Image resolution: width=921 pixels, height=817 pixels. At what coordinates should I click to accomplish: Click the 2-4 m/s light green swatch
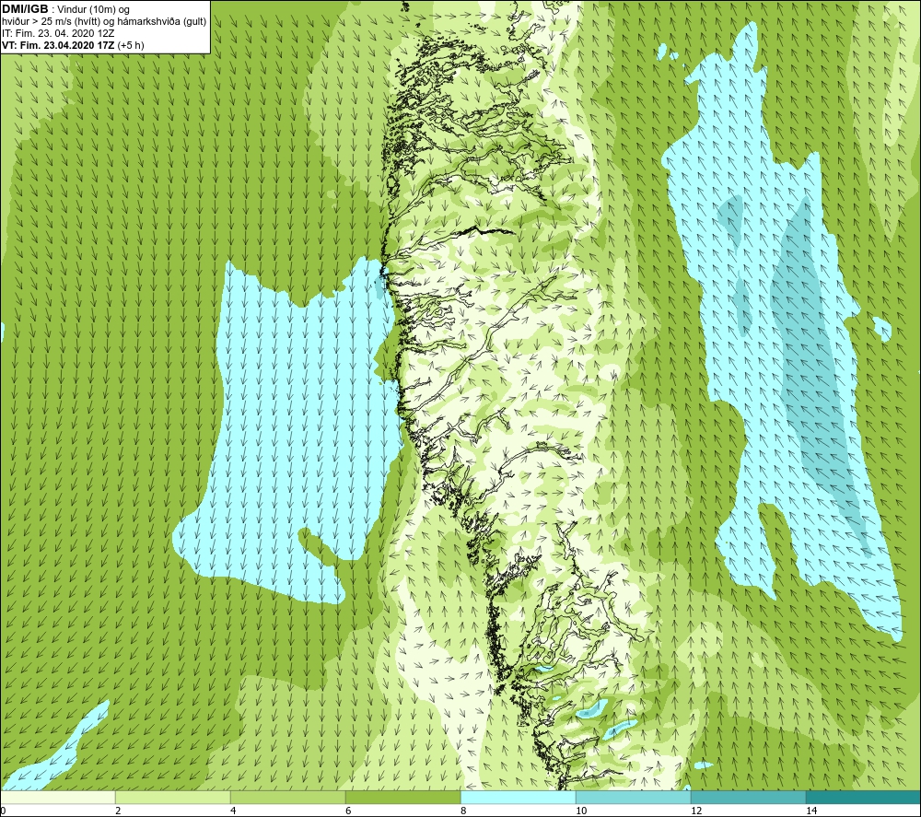pos(173,797)
